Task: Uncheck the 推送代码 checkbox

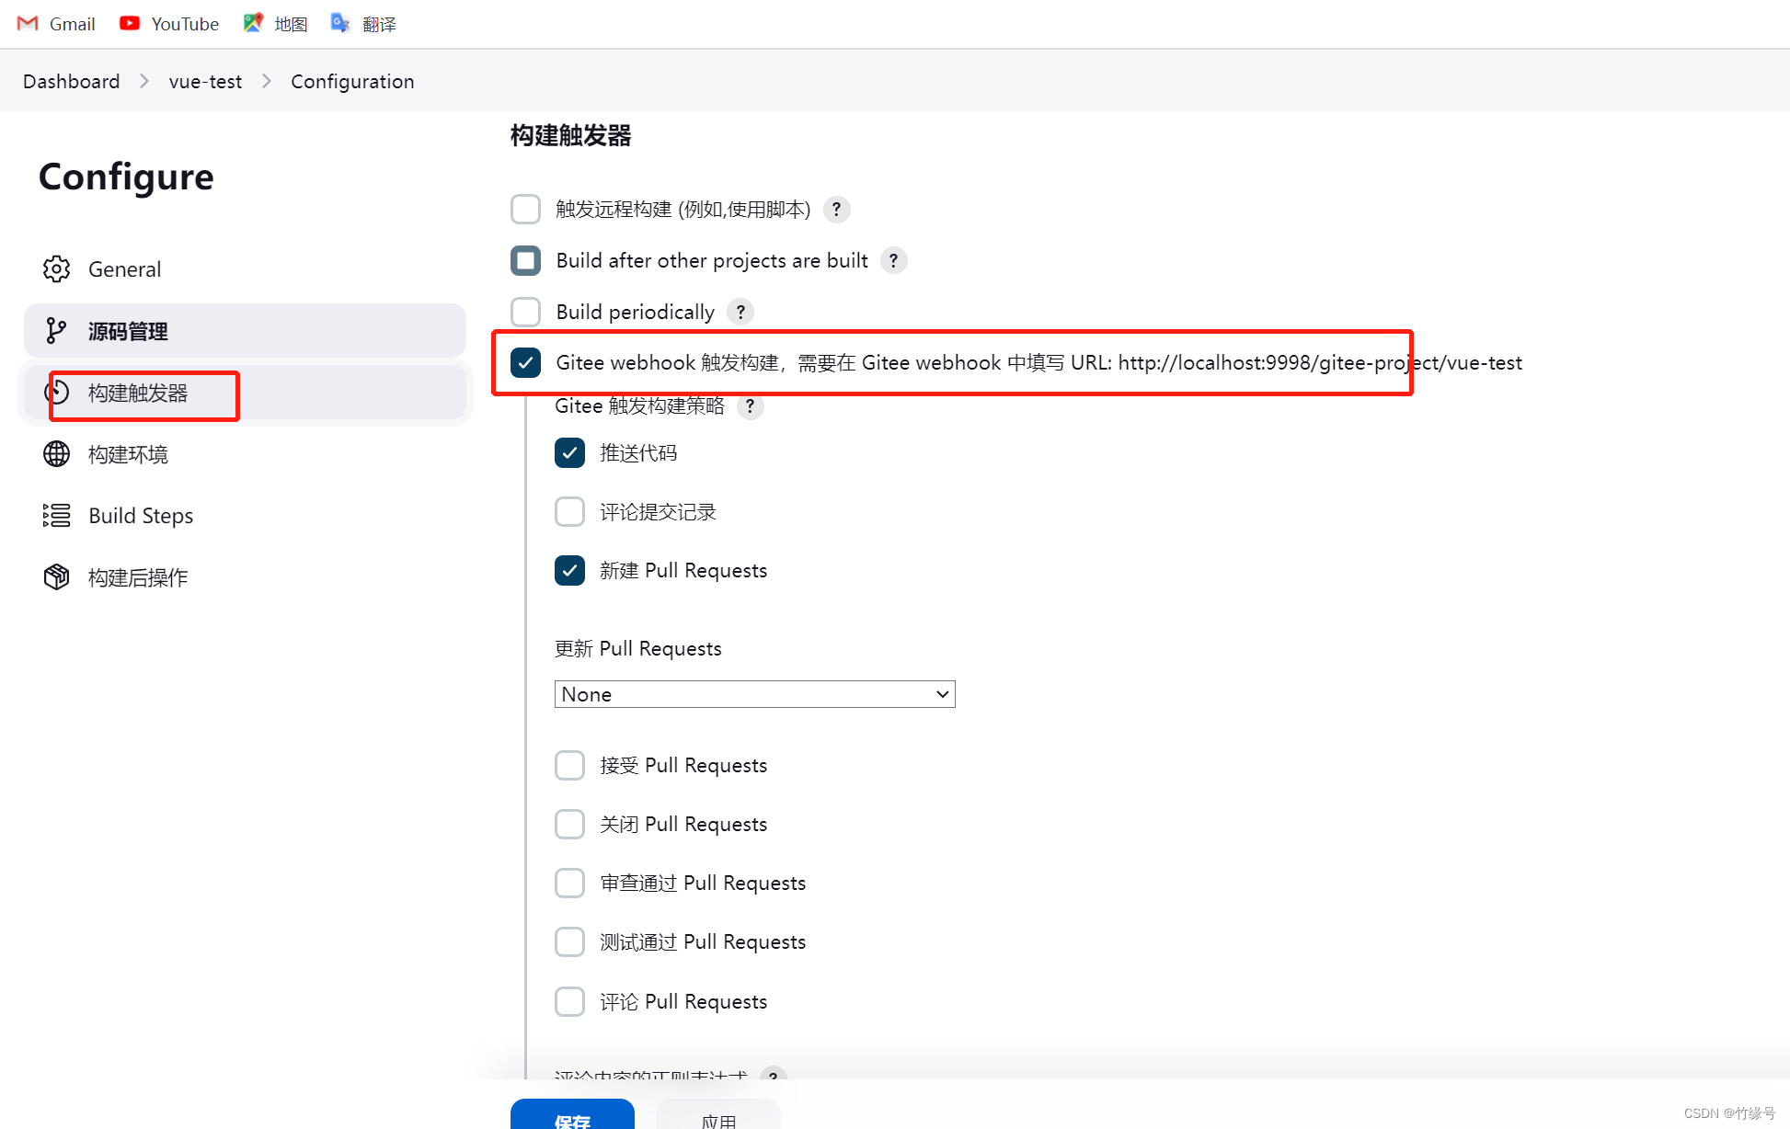Action: coord(570,453)
